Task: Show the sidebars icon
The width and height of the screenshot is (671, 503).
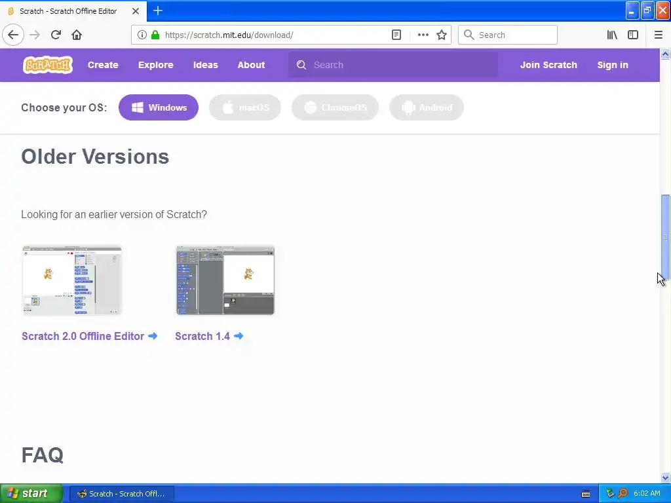Action: [633, 35]
